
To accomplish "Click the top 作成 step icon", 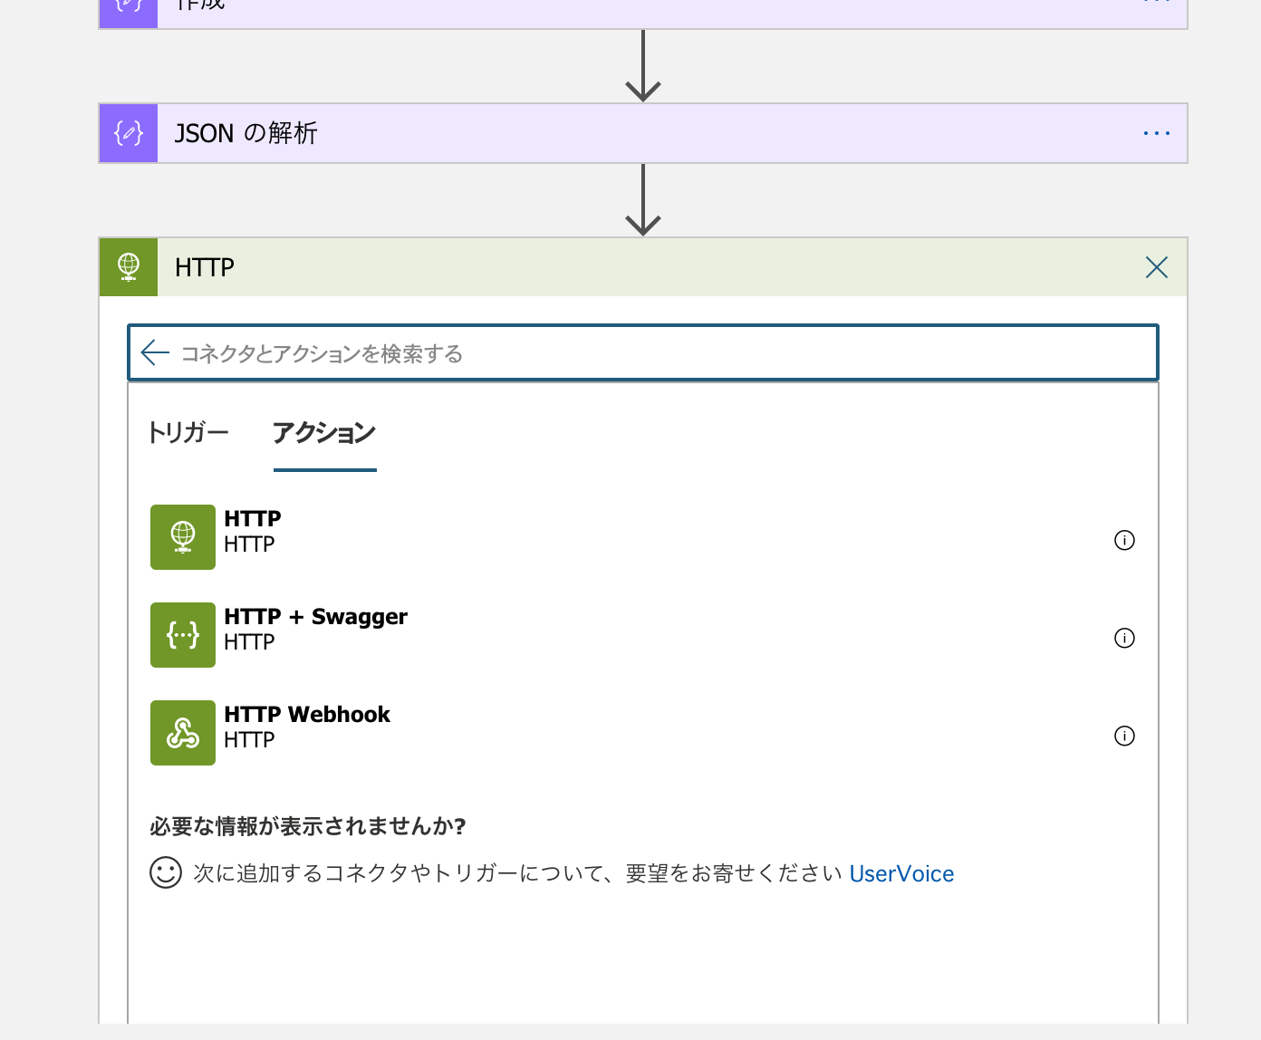I will pyautogui.click(x=129, y=13).
